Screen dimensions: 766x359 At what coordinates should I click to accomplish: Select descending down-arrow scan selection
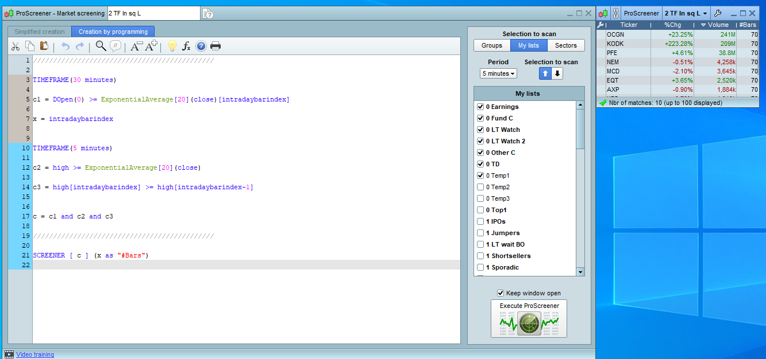557,73
